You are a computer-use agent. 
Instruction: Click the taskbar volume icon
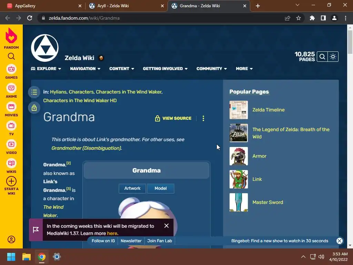[x=321, y=257]
